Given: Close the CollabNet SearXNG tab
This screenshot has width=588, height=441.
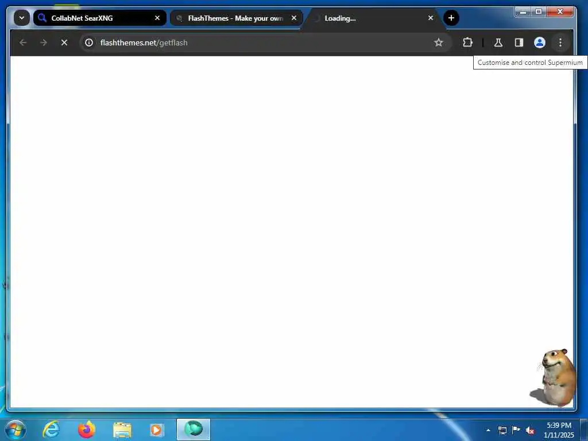Looking at the screenshot, I should click(157, 18).
